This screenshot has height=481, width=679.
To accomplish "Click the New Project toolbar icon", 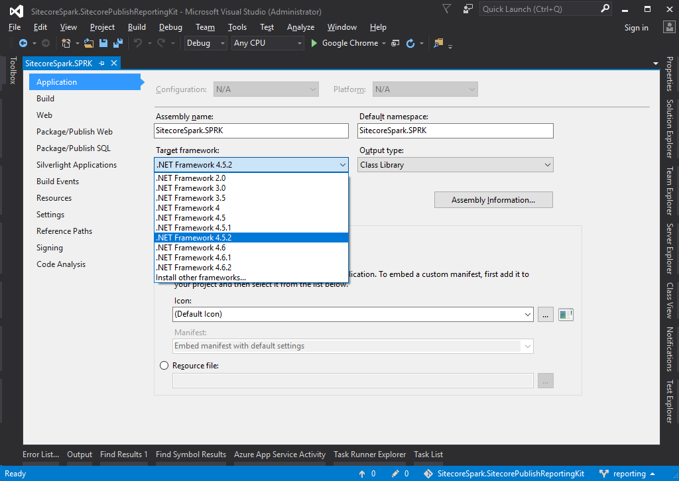I will [x=66, y=43].
